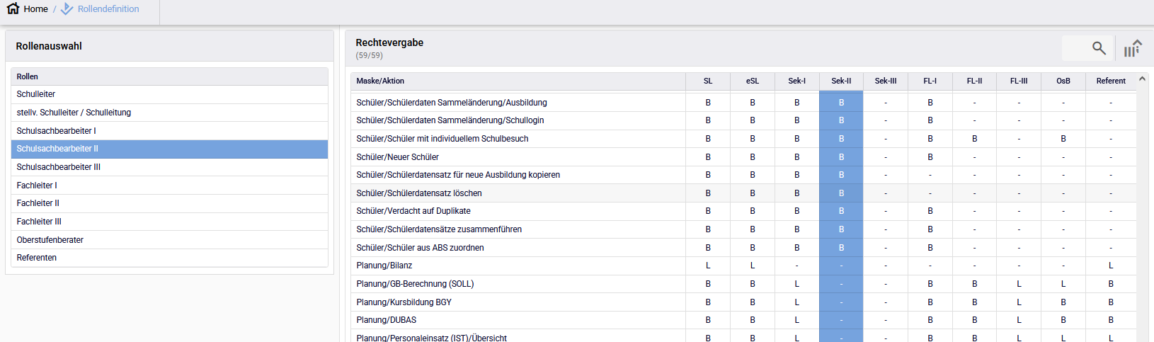The height and width of the screenshot is (342, 1154).
Task: Choose the Referenten role in the list
Action: tap(37, 258)
